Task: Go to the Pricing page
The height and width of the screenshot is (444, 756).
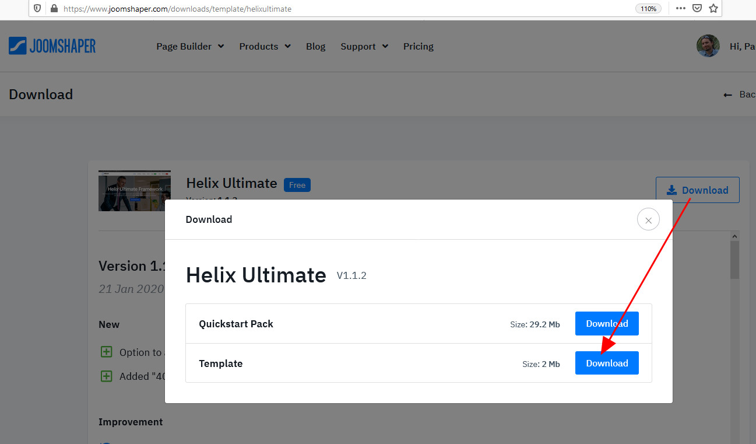Action: coord(418,47)
